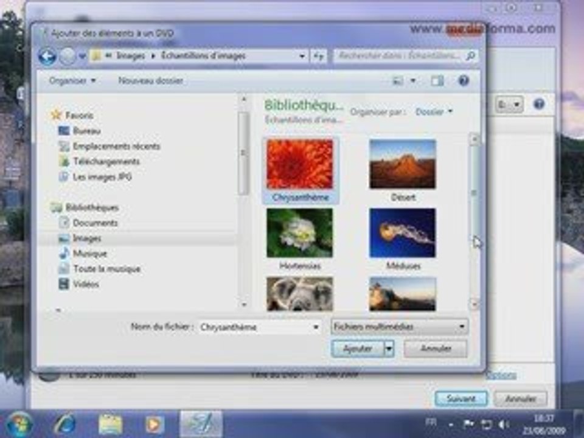The width and height of the screenshot is (584, 438).
Task: Select the koala image thumbnail
Action: pos(300,294)
